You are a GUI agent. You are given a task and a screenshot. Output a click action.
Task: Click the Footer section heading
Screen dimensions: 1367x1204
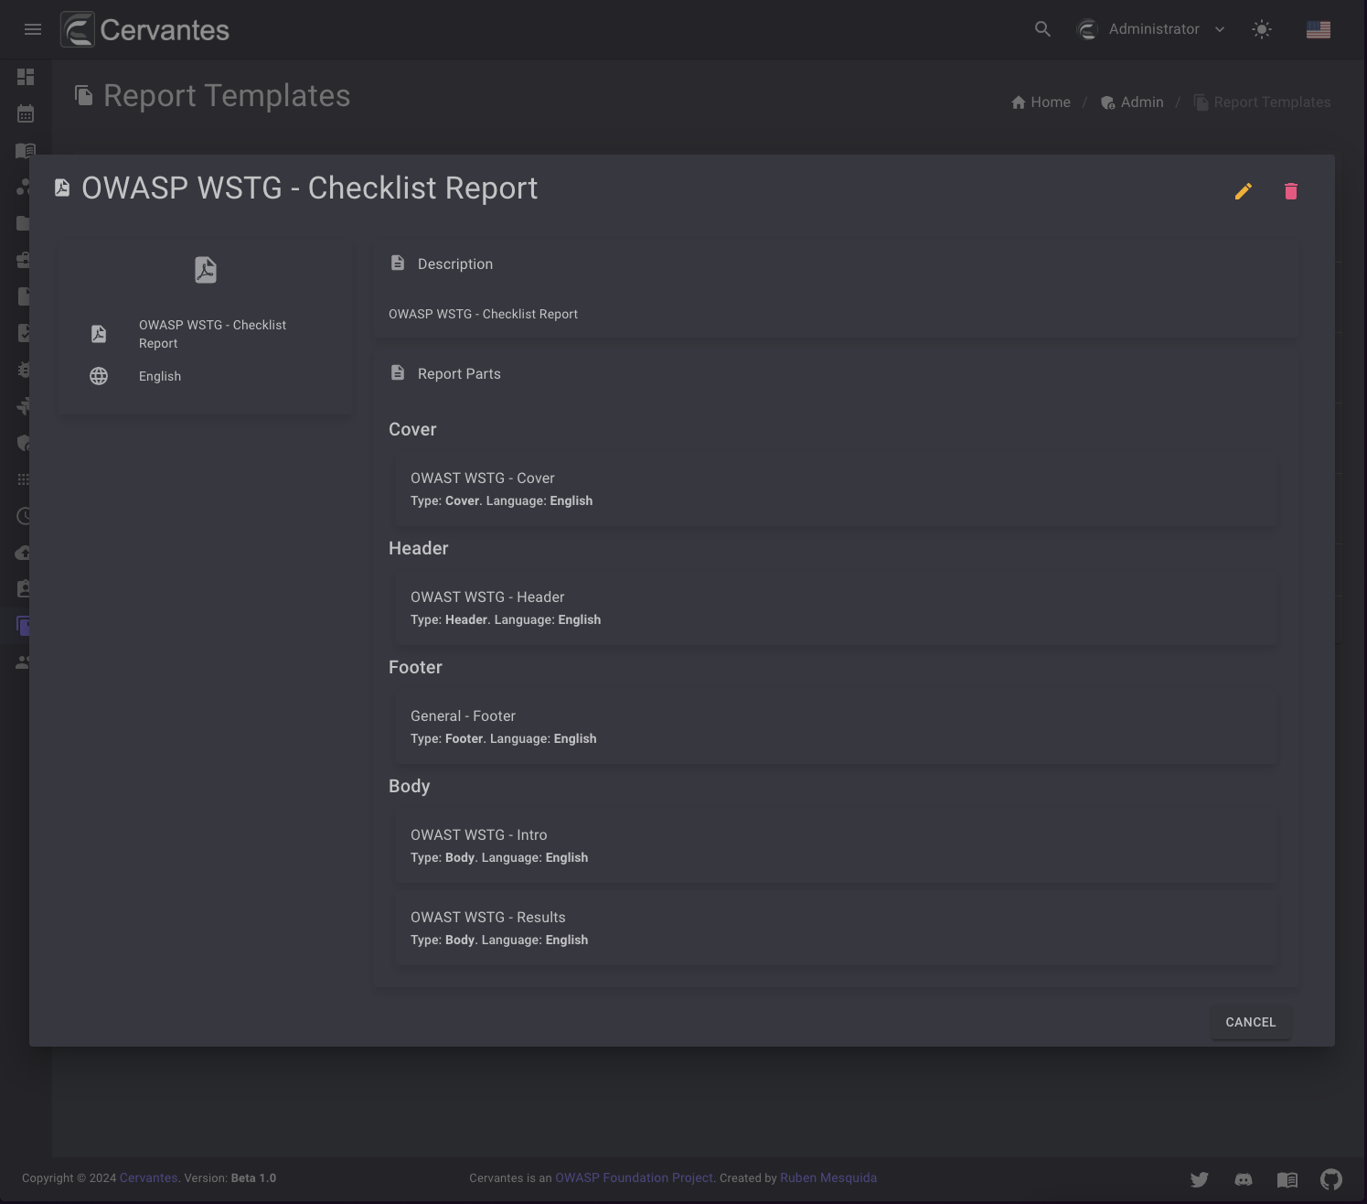(415, 668)
